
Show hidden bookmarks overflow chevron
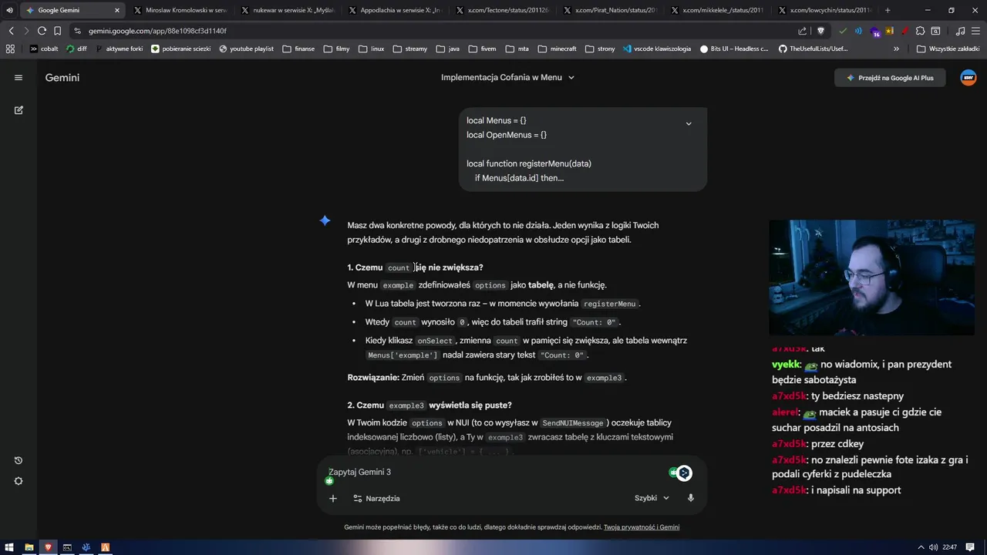pyautogui.click(x=896, y=49)
